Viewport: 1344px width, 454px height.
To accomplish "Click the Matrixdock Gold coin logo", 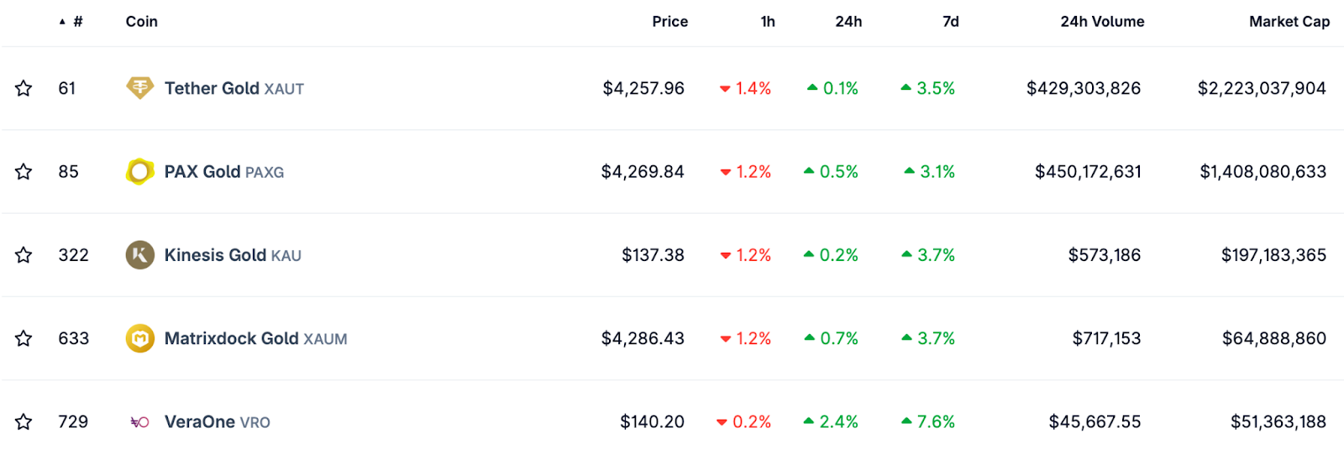I will 139,338.
